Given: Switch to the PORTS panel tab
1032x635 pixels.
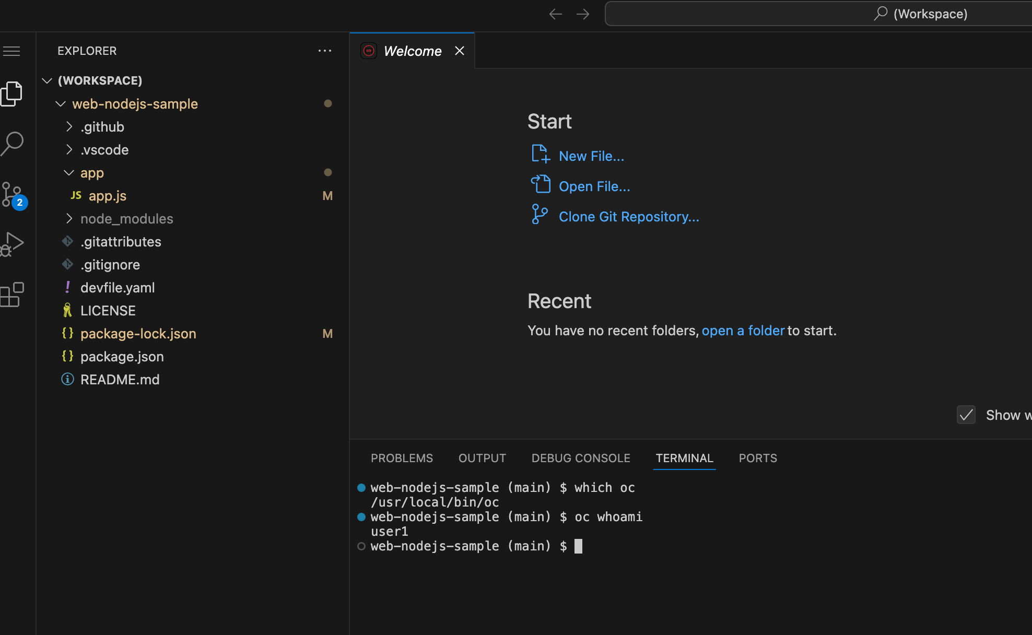Looking at the screenshot, I should (758, 458).
